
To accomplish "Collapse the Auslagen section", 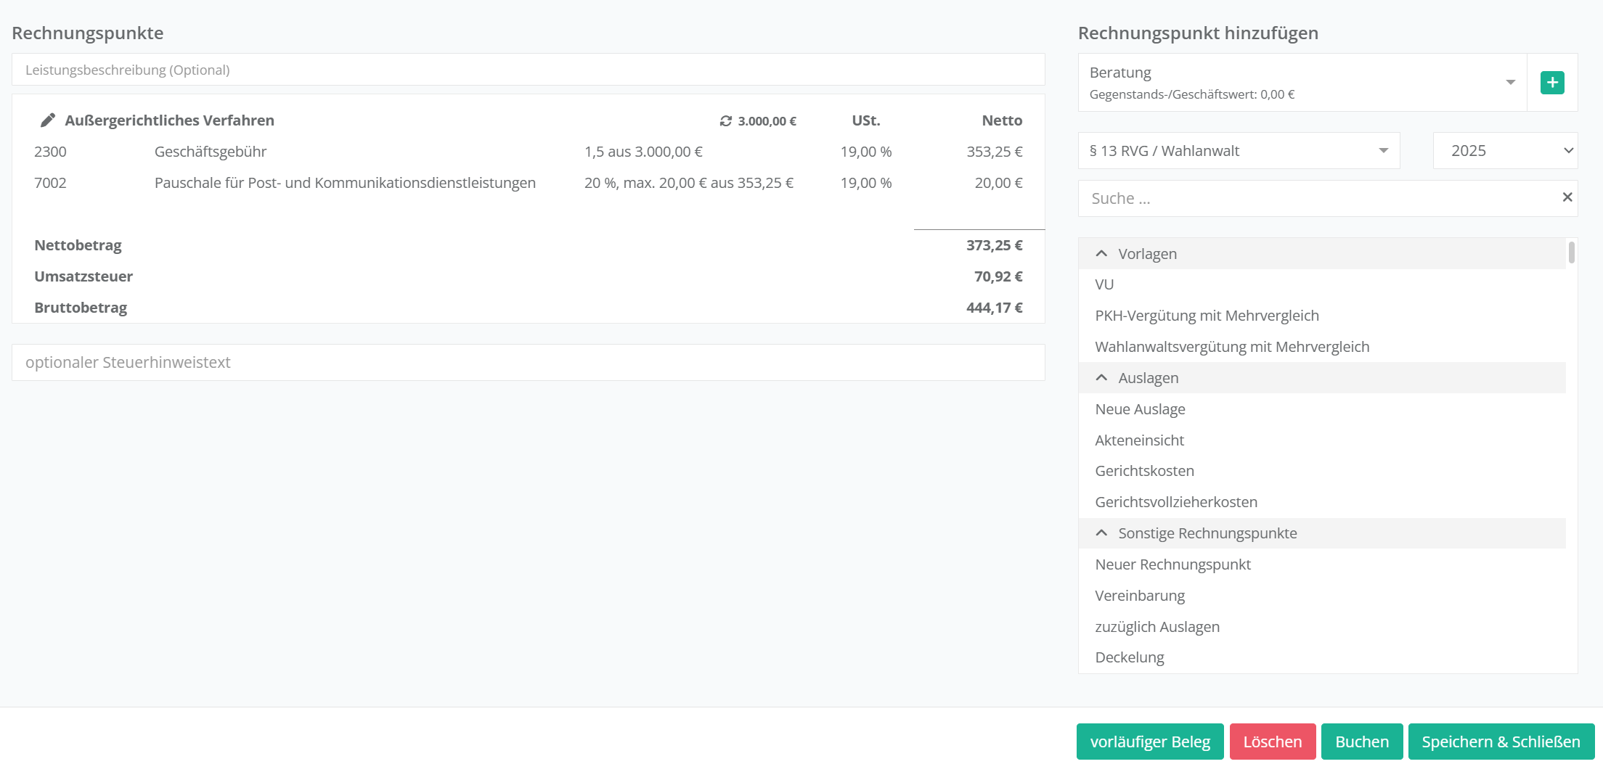I will (x=1101, y=378).
